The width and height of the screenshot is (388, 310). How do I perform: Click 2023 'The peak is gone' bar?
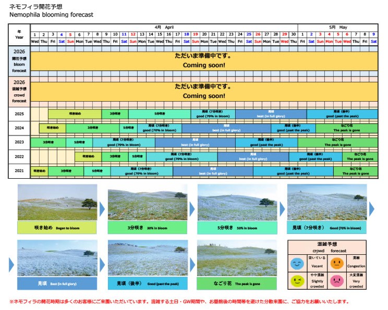point(338,142)
